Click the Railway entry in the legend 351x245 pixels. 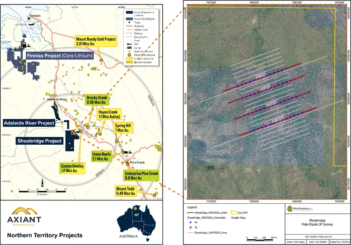(x=135, y=33)
